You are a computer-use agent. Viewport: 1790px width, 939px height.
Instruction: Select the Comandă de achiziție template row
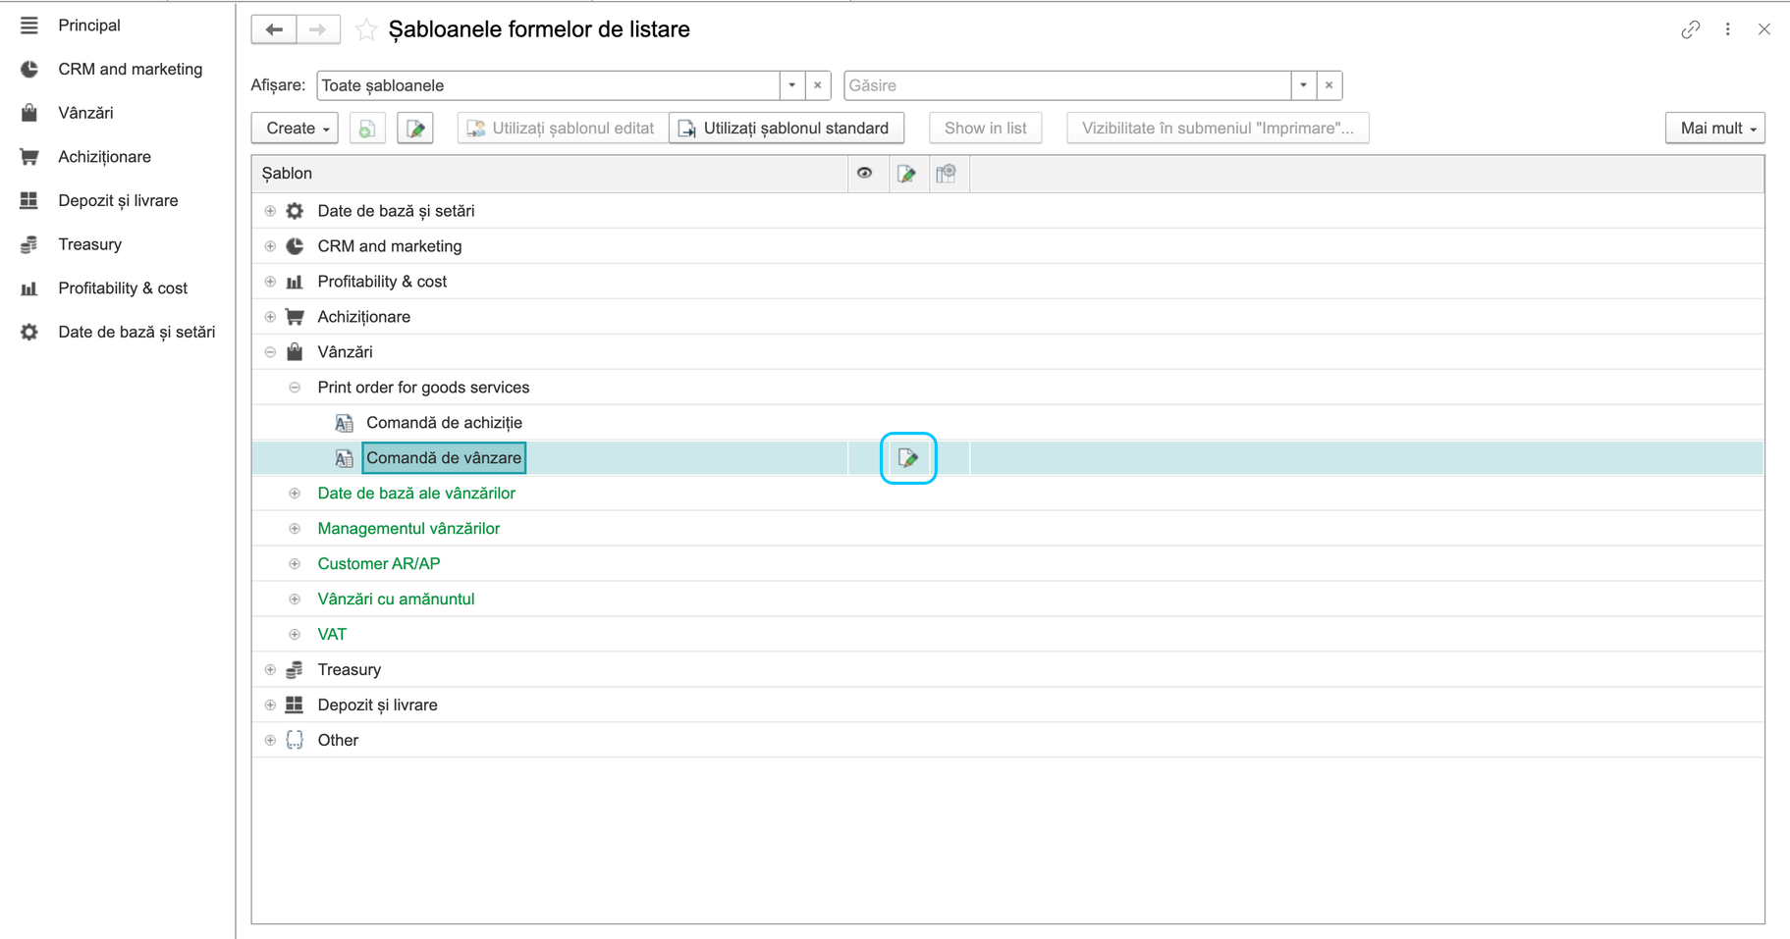pyautogui.click(x=1007, y=423)
